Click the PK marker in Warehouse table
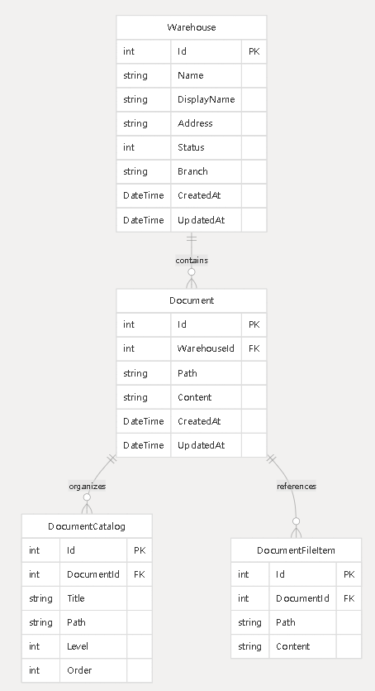Image resolution: width=375 pixels, height=691 pixels. (254, 51)
